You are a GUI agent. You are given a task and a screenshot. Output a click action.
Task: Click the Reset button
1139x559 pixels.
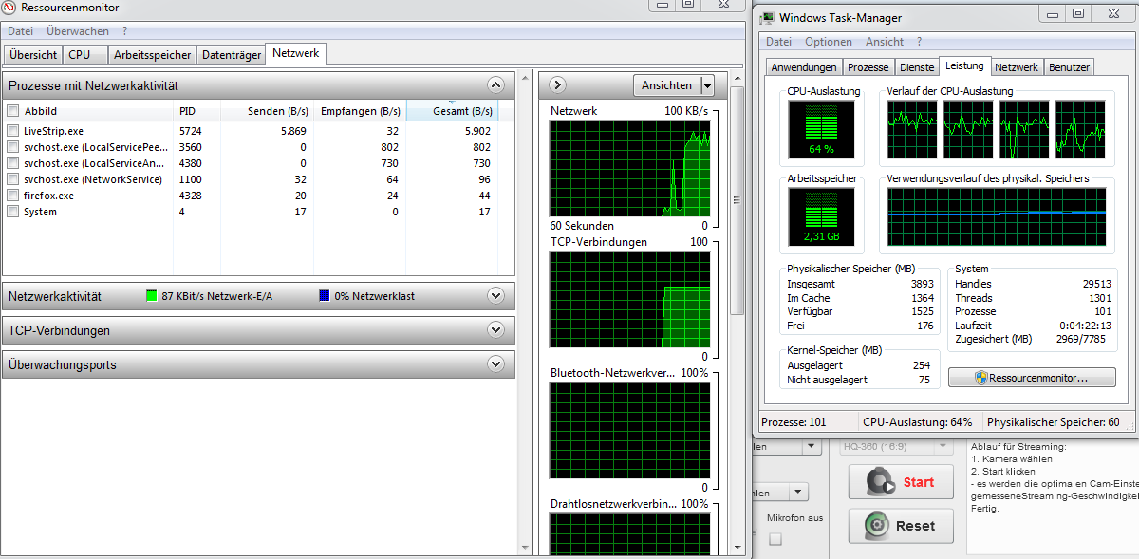[x=899, y=525]
